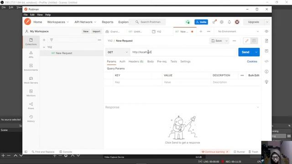Expand the Workspaces dropdown

pyautogui.click(x=58, y=22)
